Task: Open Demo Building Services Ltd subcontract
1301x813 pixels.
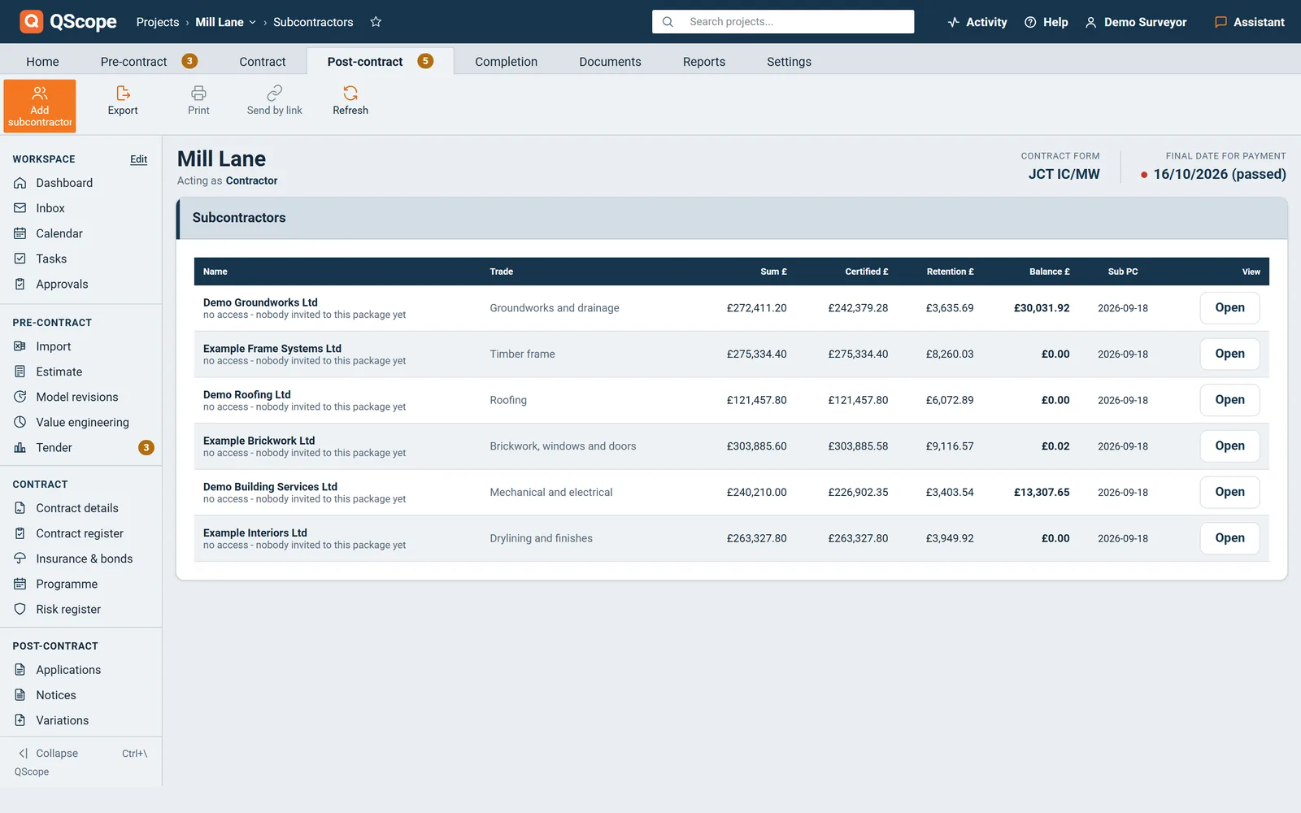Action: pos(1229,492)
